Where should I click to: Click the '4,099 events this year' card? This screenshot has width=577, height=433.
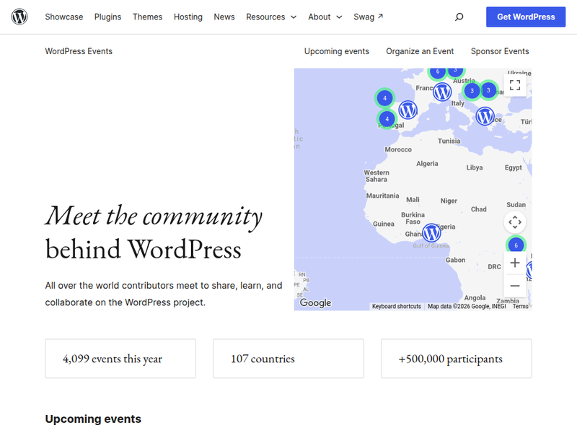(x=120, y=358)
